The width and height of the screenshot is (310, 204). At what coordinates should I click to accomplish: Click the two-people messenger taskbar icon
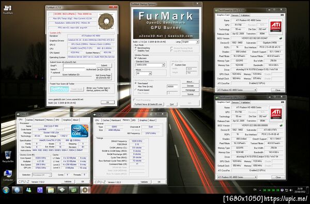coord(28,190)
